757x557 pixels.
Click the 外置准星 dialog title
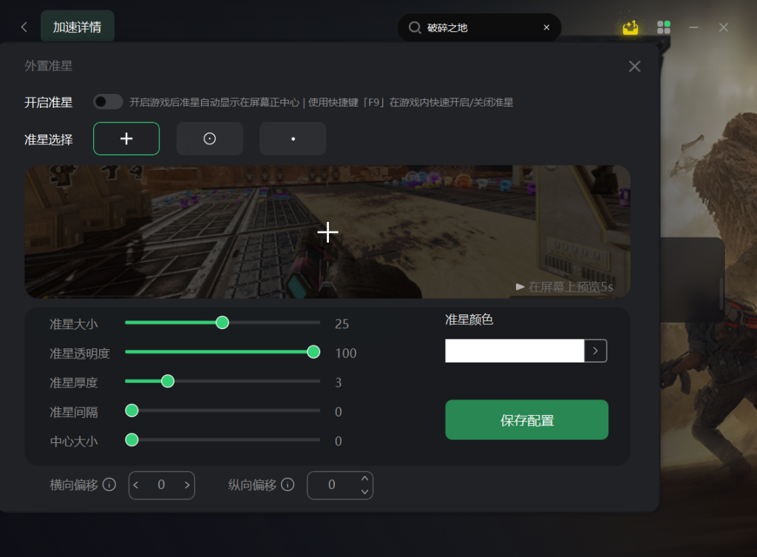point(48,66)
